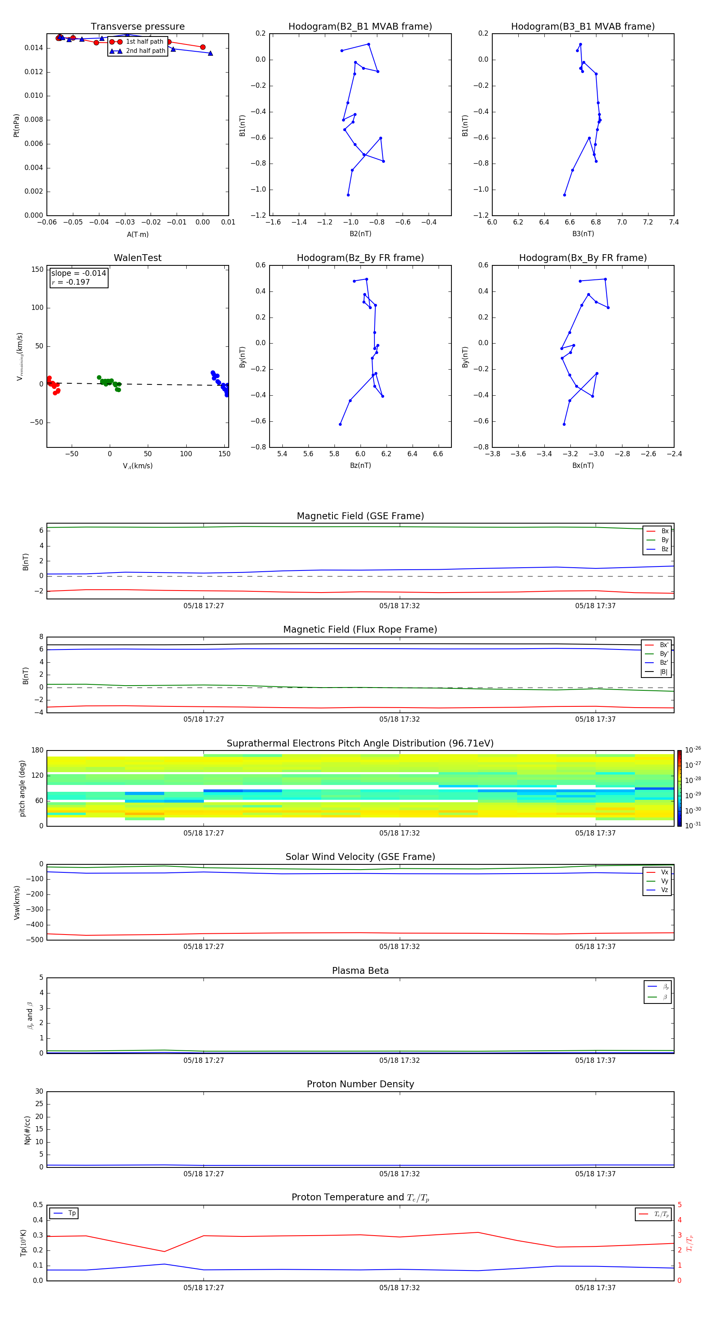Click the "B3(nT)" x-axis label

(583, 234)
